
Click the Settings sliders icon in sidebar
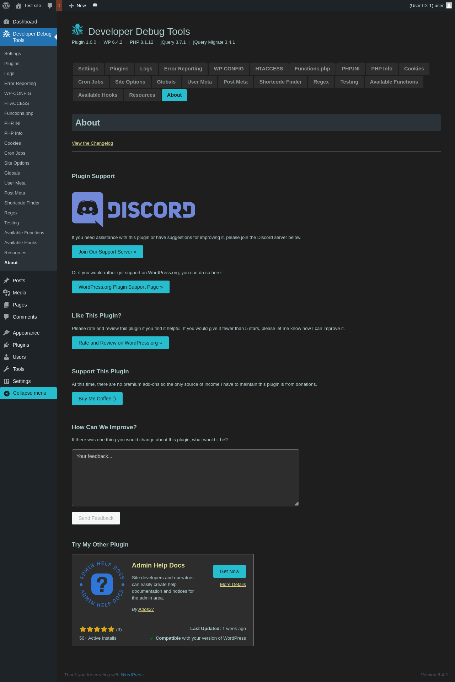click(6, 381)
